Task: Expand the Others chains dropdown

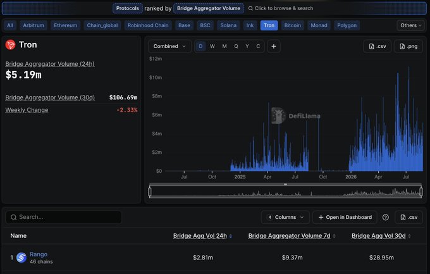Action: (410, 25)
